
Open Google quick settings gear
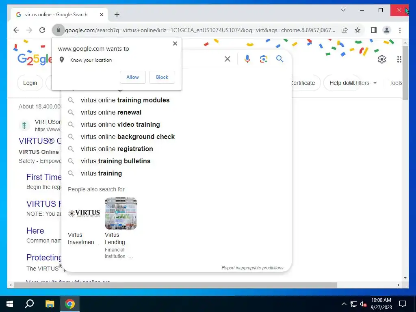381,59
